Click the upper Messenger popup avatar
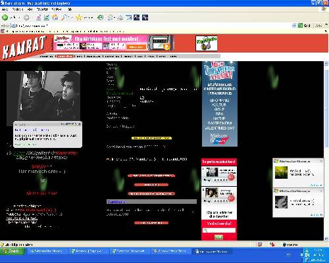329x263 pixels. 281,172
